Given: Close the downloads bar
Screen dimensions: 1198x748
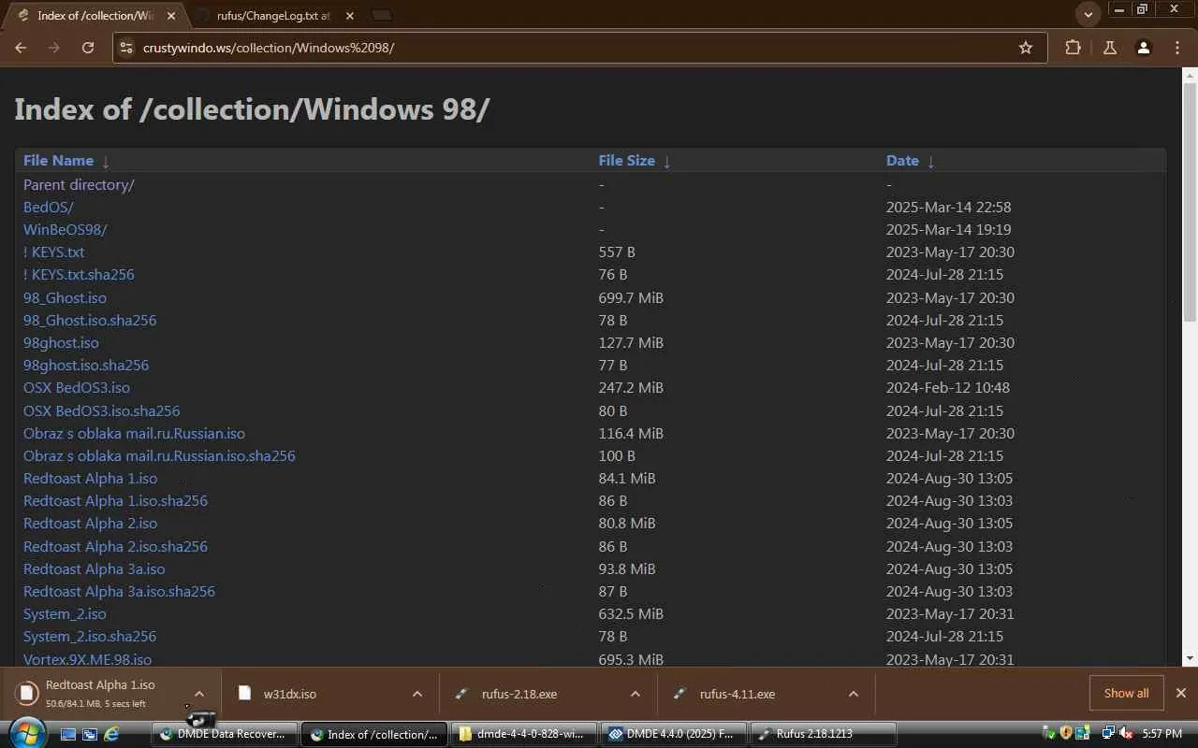Looking at the screenshot, I should point(1181,693).
